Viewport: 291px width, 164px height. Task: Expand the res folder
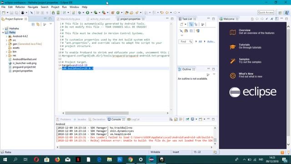(6, 56)
